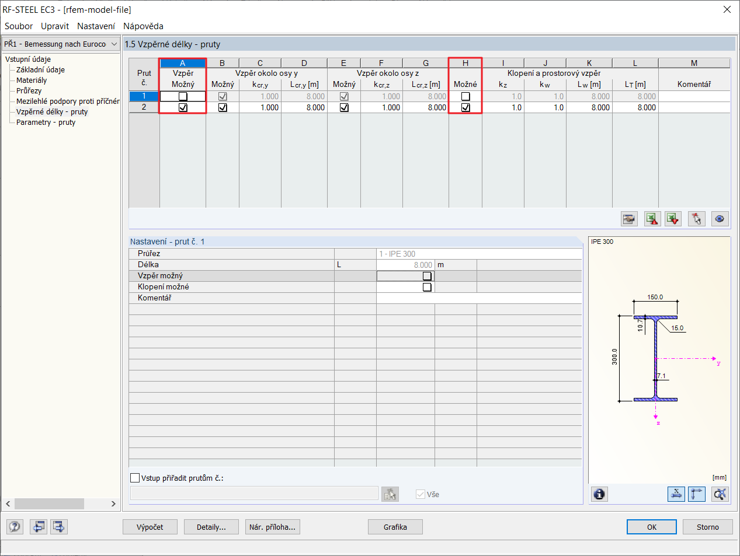Click the select members icon beside the assignment field
Viewport: 740px width, 556px height.
coord(390,494)
